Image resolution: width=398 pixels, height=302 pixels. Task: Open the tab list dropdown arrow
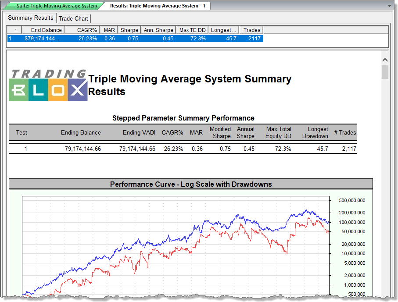(389, 6)
